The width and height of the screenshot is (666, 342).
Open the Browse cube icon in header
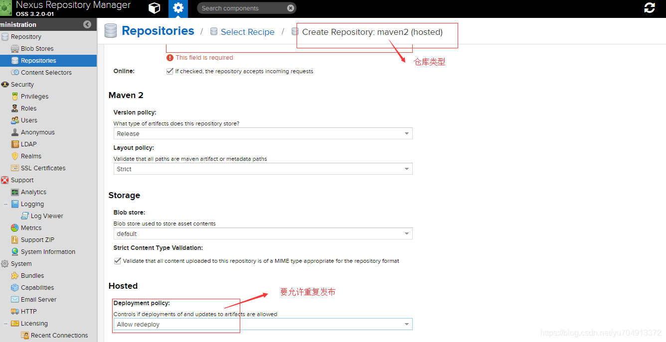pyautogui.click(x=155, y=8)
